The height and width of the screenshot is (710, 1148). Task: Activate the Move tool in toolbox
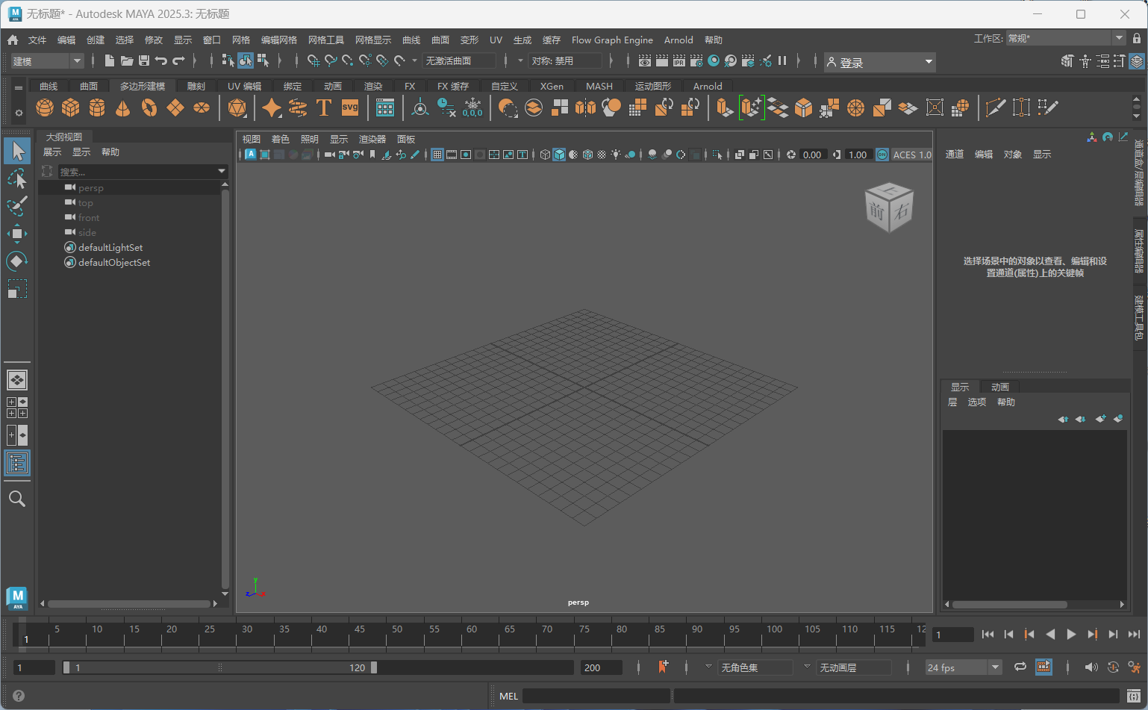pos(16,234)
